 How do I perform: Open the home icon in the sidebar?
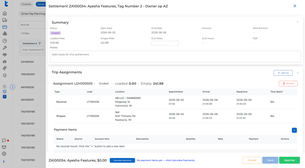pyautogui.click(x=5, y=13)
